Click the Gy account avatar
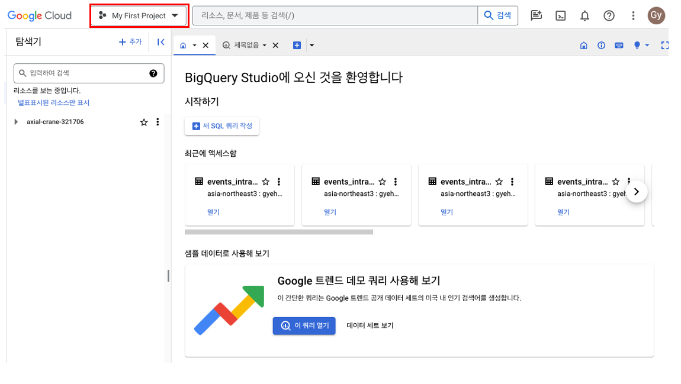 click(x=656, y=15)
